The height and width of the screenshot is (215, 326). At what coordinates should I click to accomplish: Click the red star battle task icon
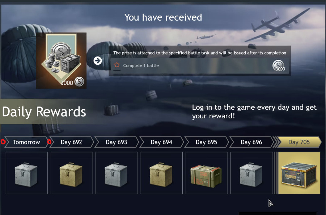click(117, 65)
